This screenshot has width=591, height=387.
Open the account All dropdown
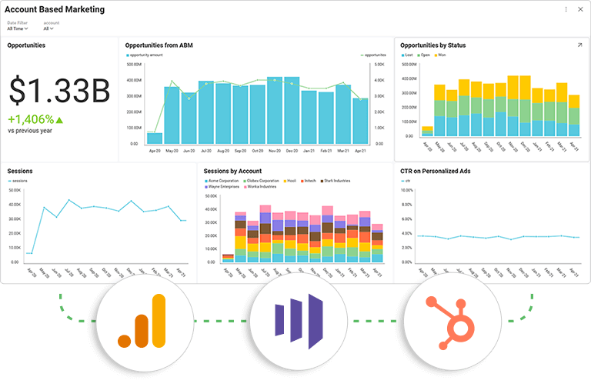coord(48,28)
